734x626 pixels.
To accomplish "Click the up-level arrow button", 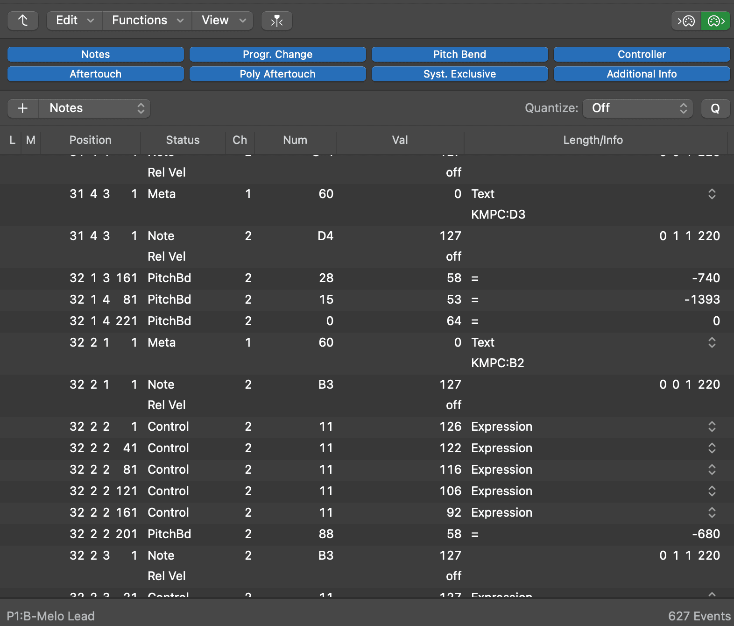I will (23, 21).
